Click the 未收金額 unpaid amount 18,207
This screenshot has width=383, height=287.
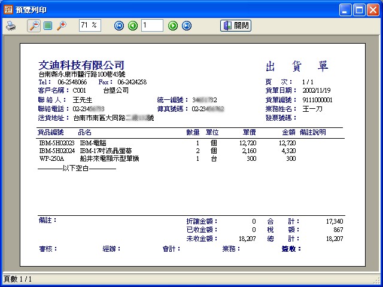pos(247,239)
